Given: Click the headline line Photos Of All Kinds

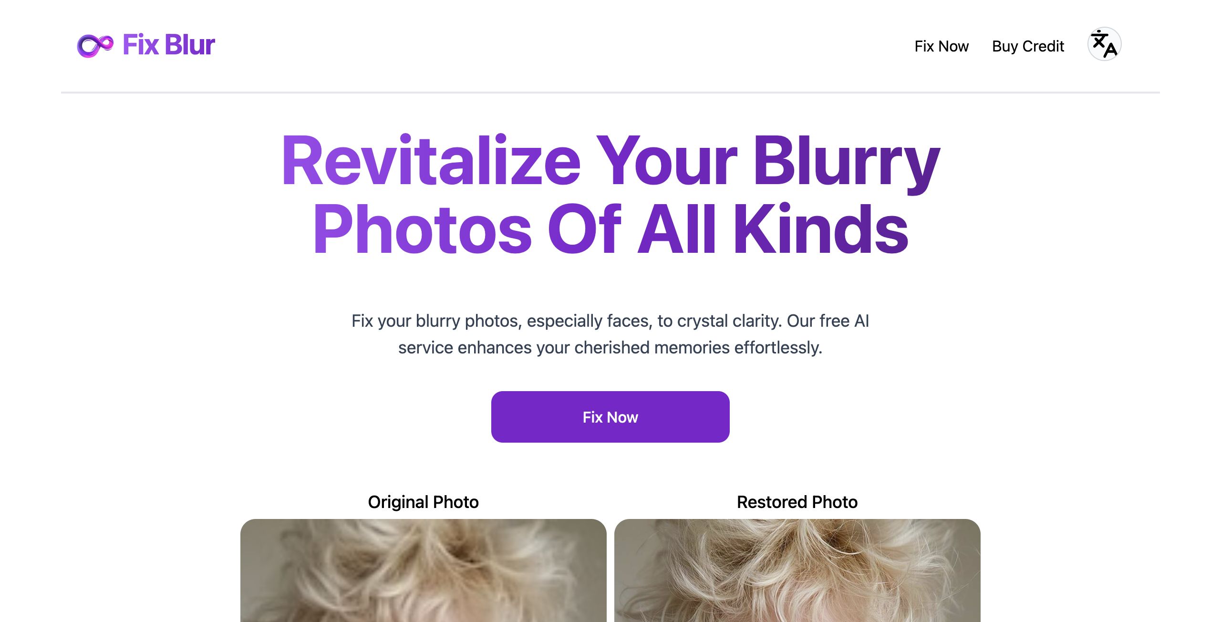Looking at the screenshot, I should tap(610, 229).
